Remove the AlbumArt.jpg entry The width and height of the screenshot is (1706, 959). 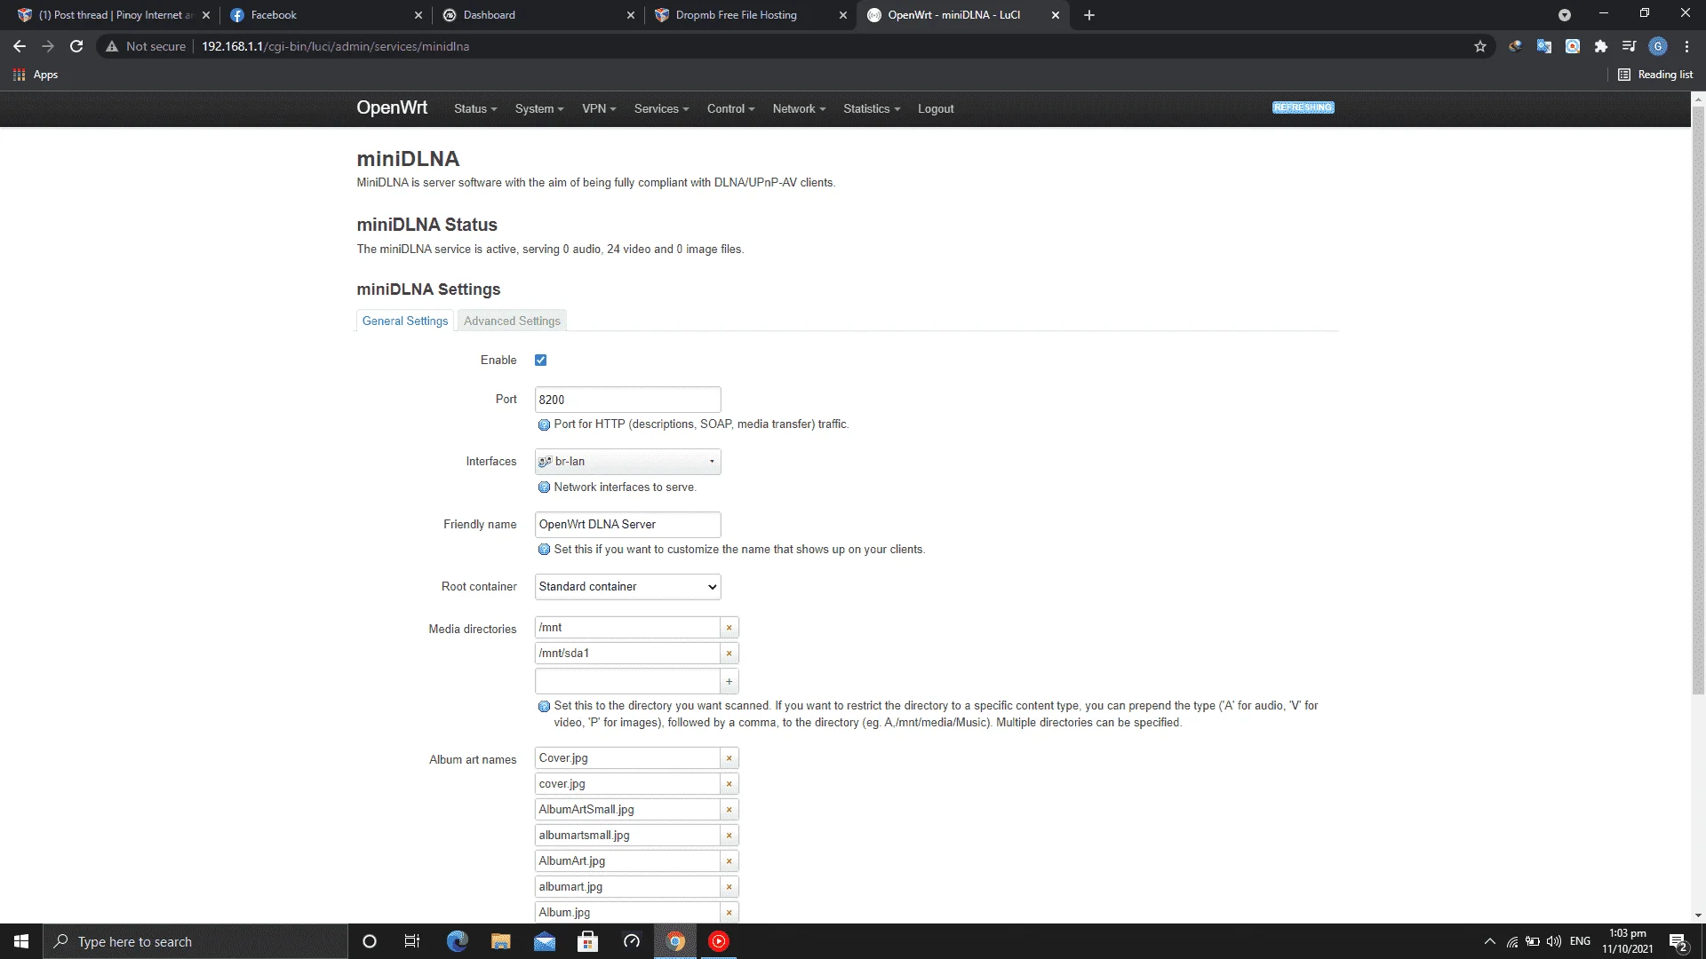pos(729,861)
